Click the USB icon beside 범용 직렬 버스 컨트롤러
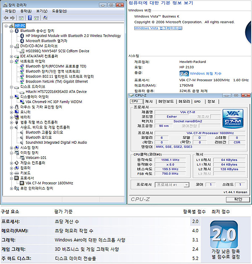 click(x=16, y=122)
